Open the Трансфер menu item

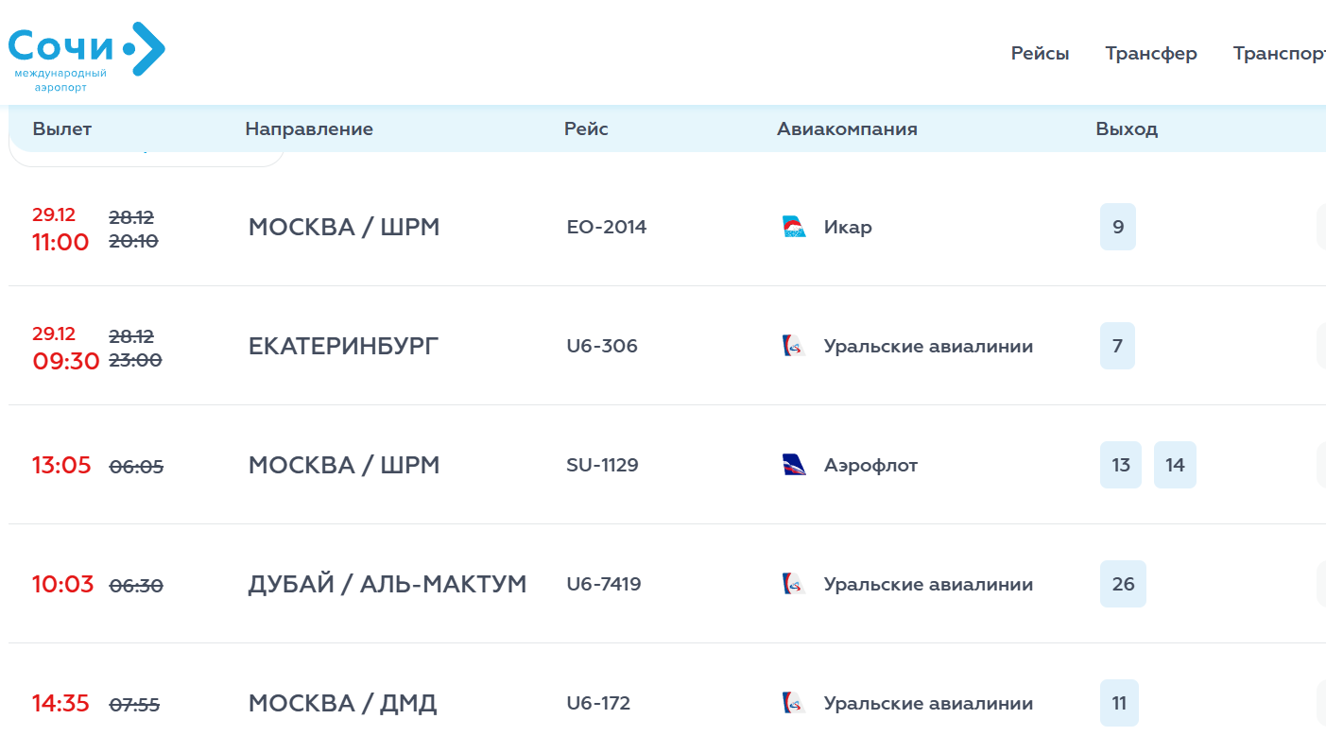point(1150,54)
